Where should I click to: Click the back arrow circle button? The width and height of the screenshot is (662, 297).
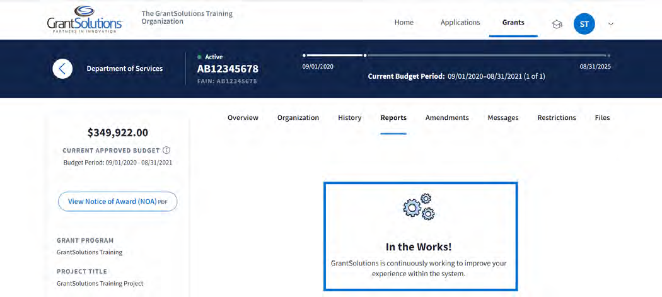(62, 68)
